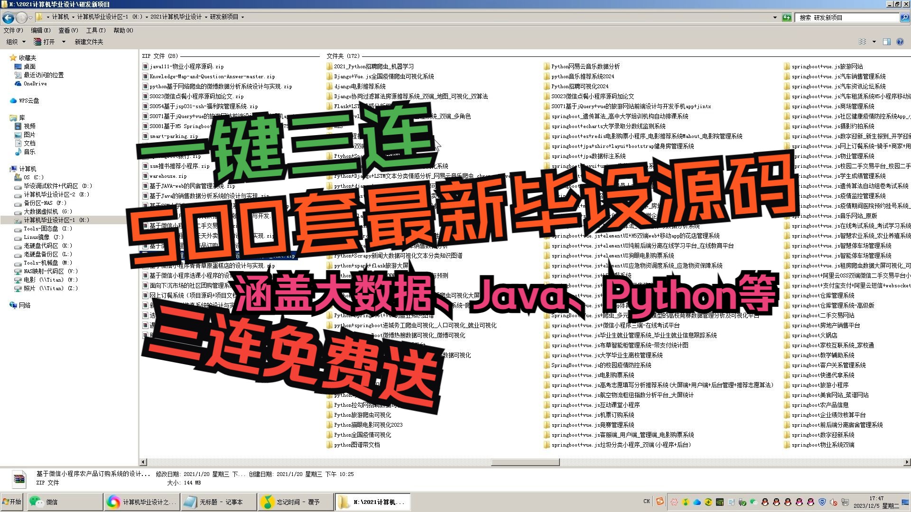Image resolution: width=911 pixels, height=512 pixels.
Task: Open the help question mark icon
Action: point(900,42)
